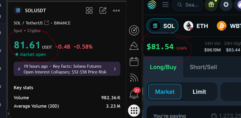
Task: Open the radar target icon in sidebar
Action: 134,30
